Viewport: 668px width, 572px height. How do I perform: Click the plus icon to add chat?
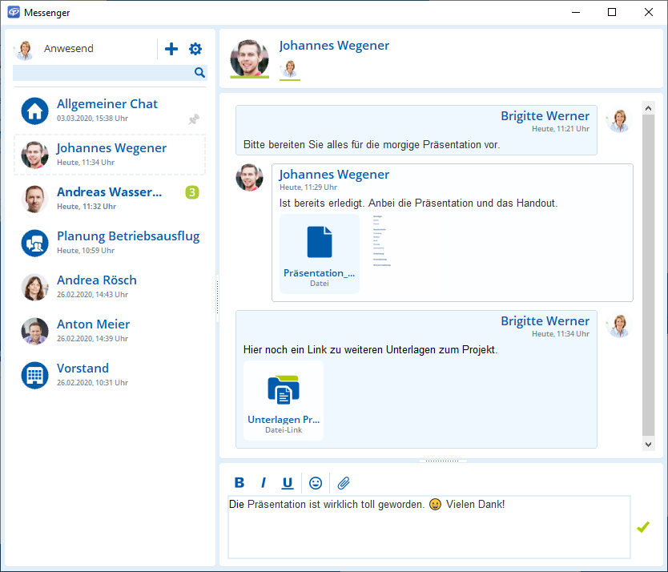click(171, 50)
